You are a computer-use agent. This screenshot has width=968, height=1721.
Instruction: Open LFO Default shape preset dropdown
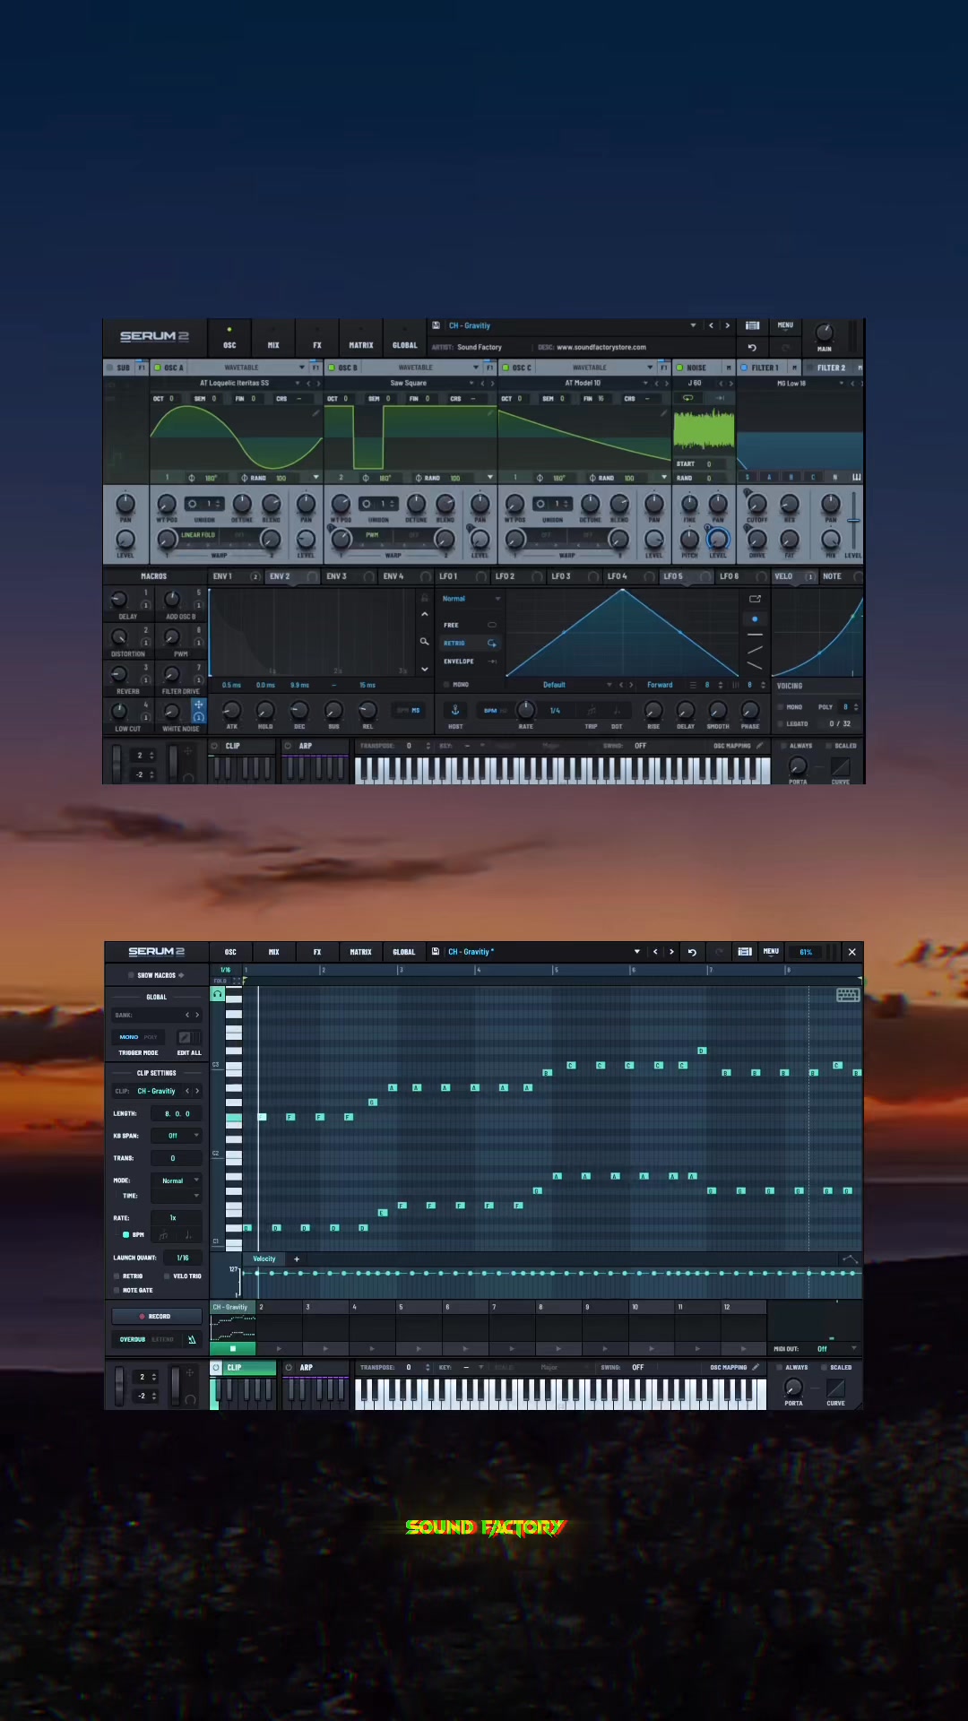pyautogui.click(x=609, y=685)
